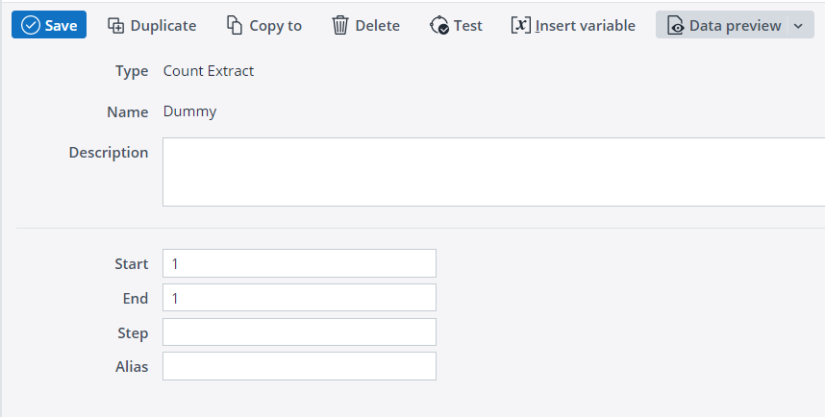Select the Insert variable text label

pyautogui.click(x=585, y=25)
